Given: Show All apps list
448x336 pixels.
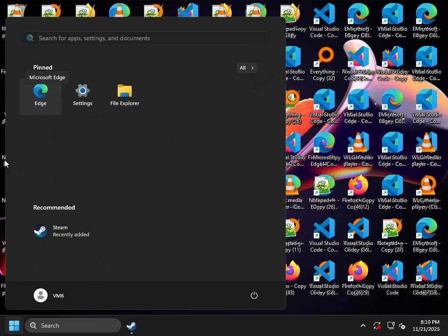Looking at the screenshot, I should point(247,68).
